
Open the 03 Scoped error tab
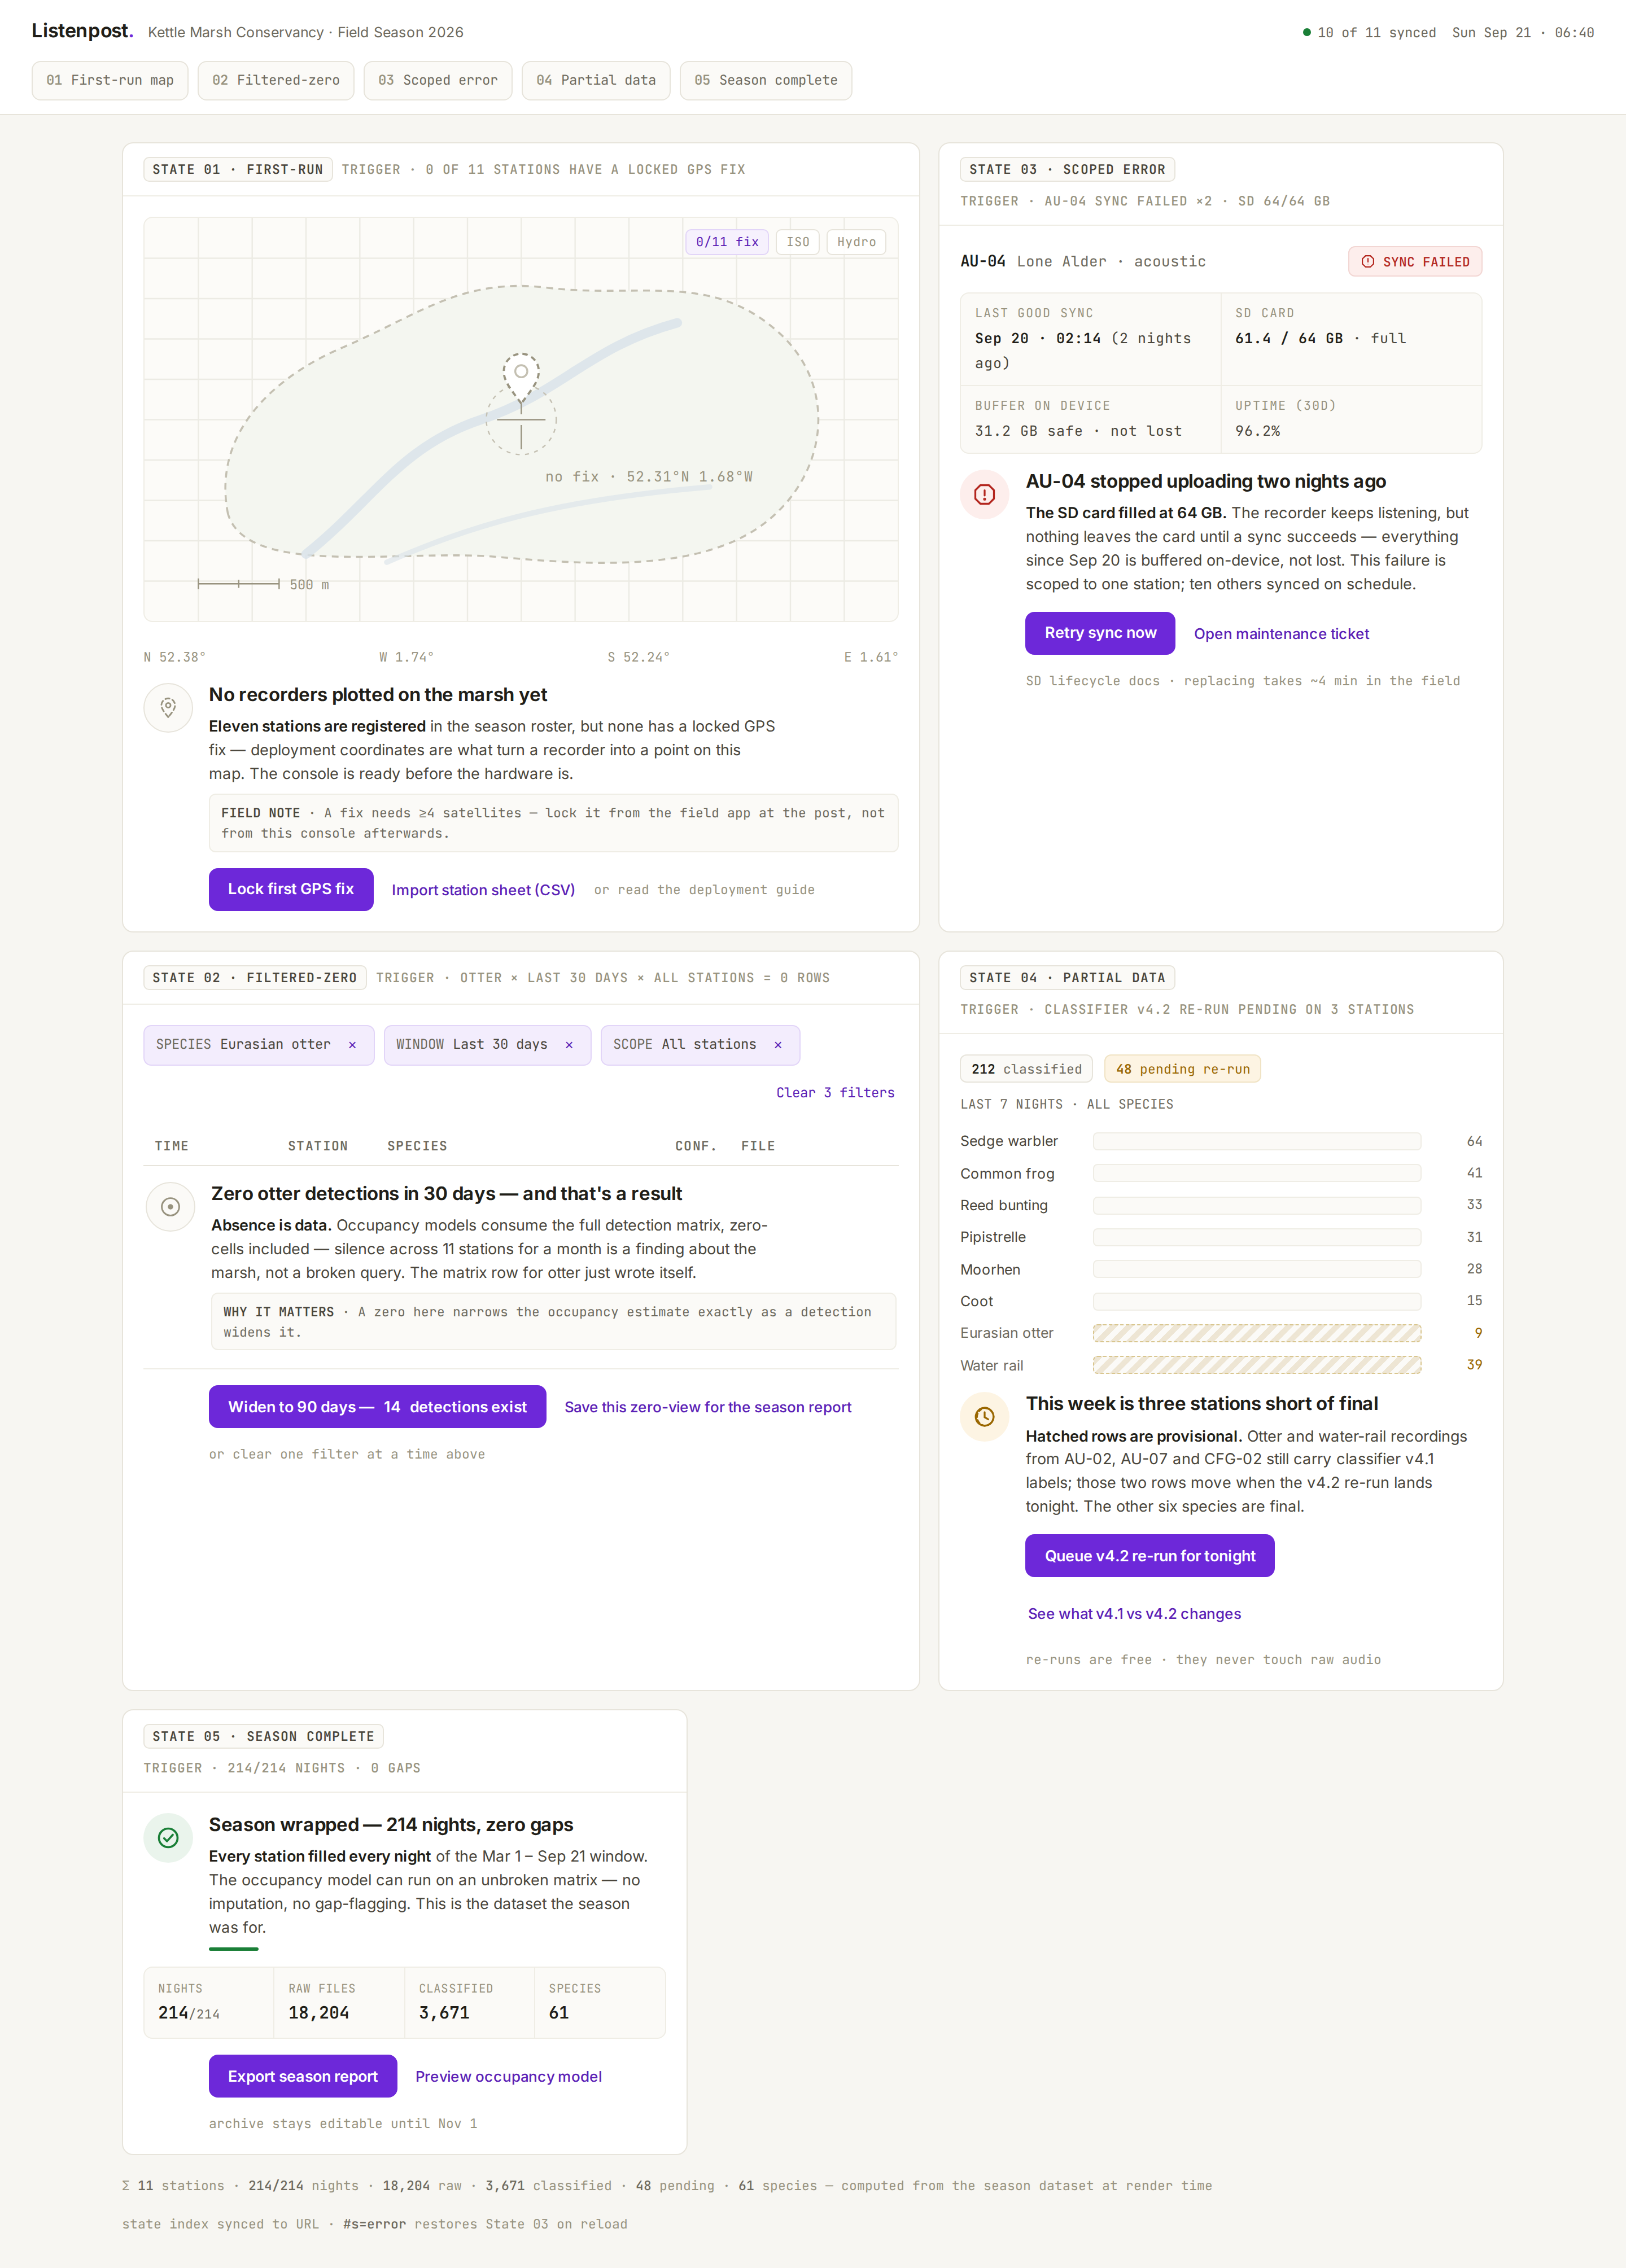[x=438, y=80]
